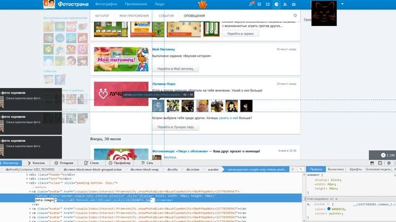Switch to the МОИ ПРИЛОЖЕНИЯ tab
The width and height of the screenshot is (396, 222).
(134, 15)
